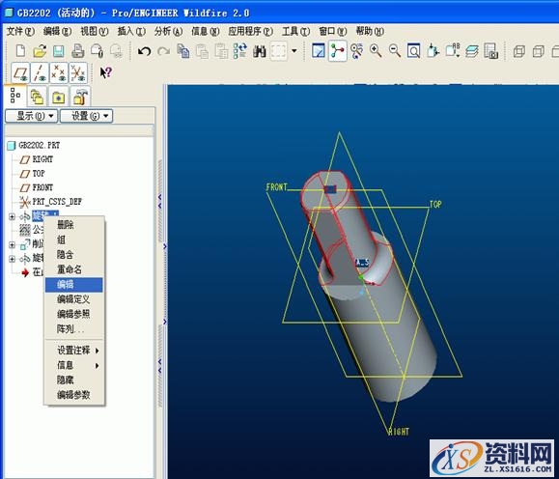
Task: Toggle coordinate systems display
Action: pyautogui.click(x=78, y=73)
